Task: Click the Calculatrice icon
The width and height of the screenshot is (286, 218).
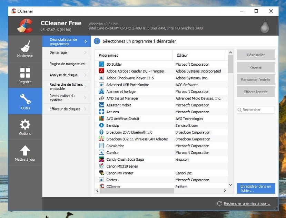Action: (x=101, y=146)
